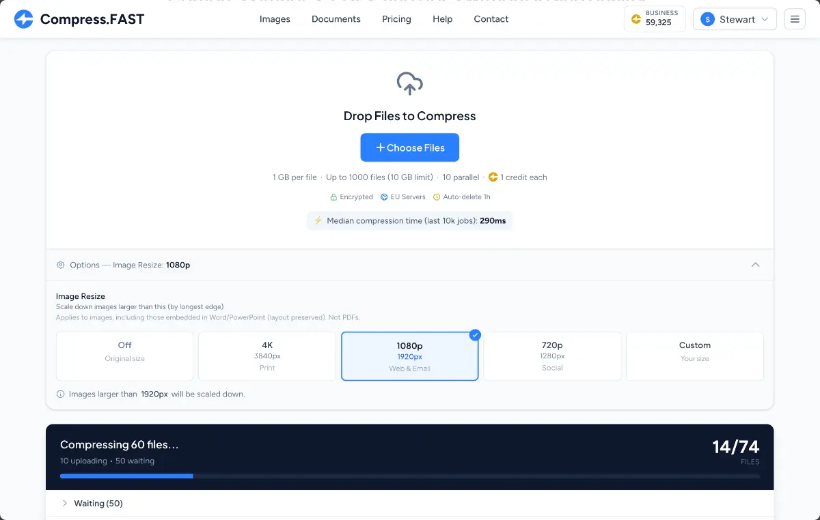The height and width of the screenshot is (520, 820).
Task: Open the Stewart account dropdown
Action: 735,19
